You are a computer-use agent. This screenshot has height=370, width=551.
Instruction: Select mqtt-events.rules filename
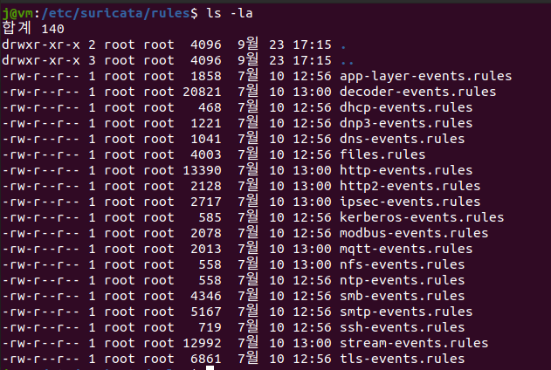tap(406, 249)
